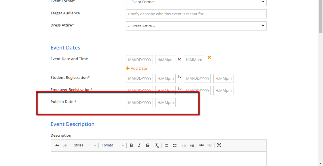Apply strikethrough formatting
Viewport: 323px width, 166px height.
tap(147, 145)
